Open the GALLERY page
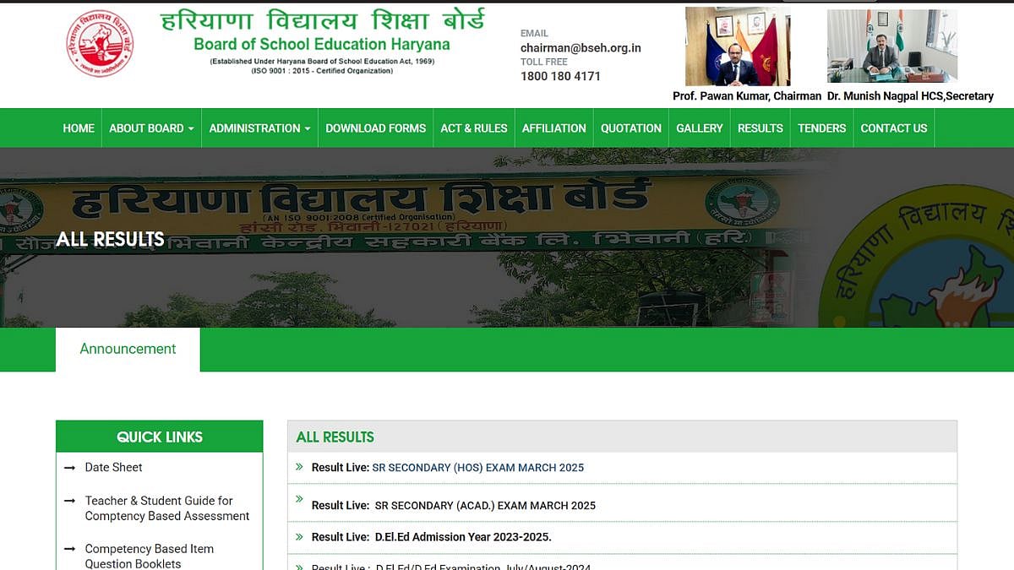 [x=700, y=128]
